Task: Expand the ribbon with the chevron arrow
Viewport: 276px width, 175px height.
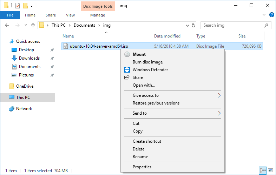Action: coord(264,15)
